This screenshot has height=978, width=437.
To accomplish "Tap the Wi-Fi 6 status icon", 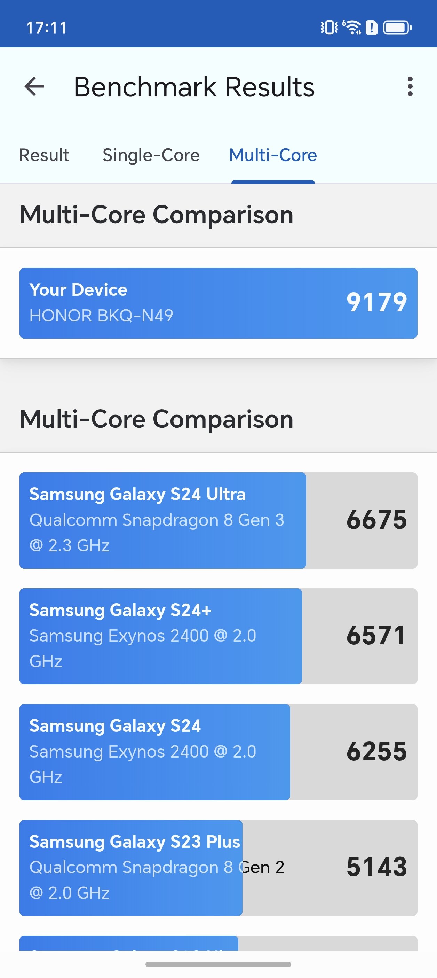I will click(x=352, y=27).
